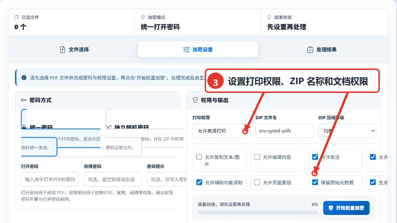Click the shield icon next to 加密模式

pos(143,17)
